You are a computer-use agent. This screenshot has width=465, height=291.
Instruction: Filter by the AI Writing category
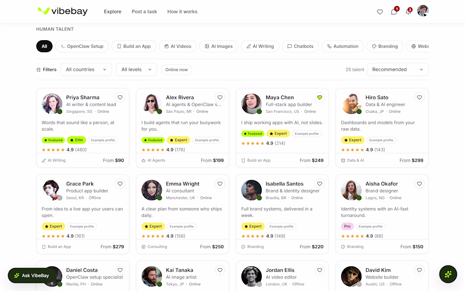pos(260,46)
